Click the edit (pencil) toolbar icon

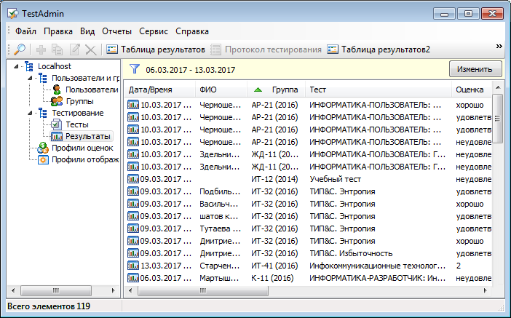click(x=75, y=49)
